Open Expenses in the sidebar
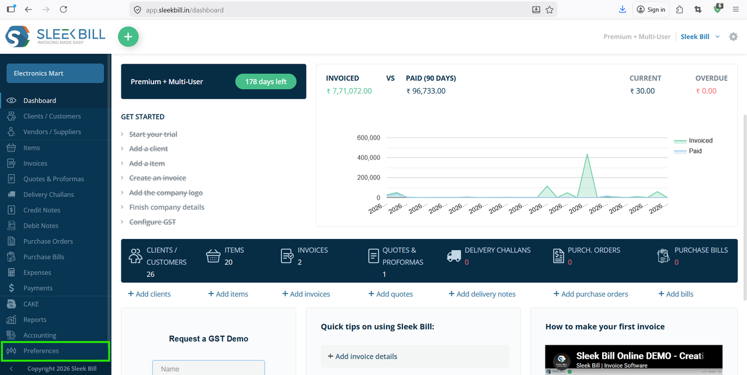This screenshot has width=747, height=375. (37, 273)
